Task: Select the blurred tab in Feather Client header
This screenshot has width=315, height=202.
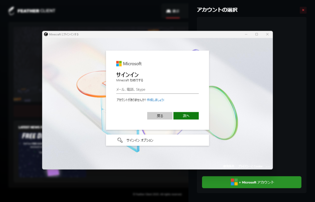Action: click(173, 11)
